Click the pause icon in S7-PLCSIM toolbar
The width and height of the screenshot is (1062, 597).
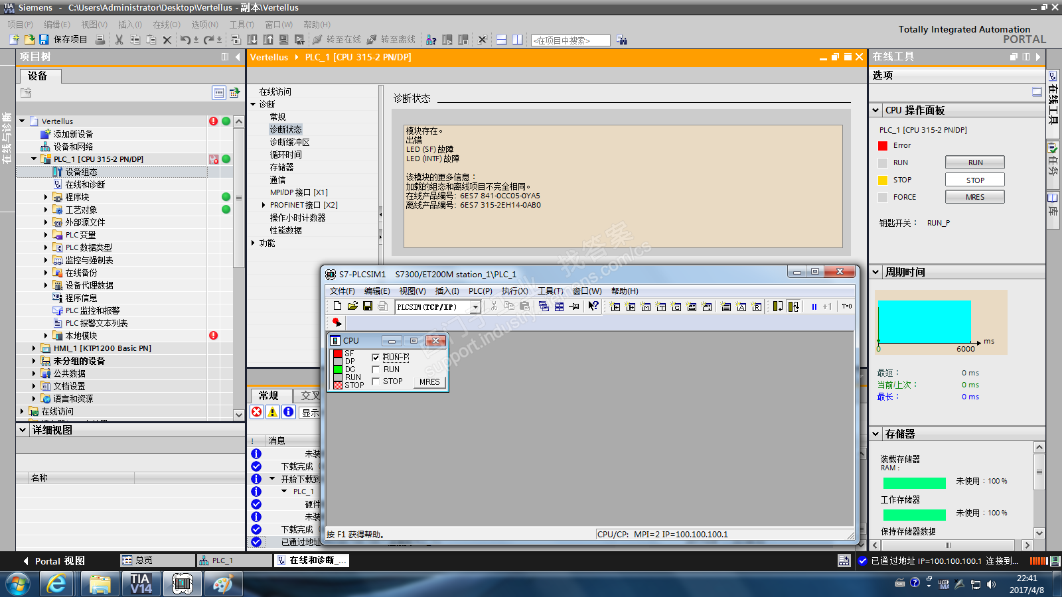[814, 306]
